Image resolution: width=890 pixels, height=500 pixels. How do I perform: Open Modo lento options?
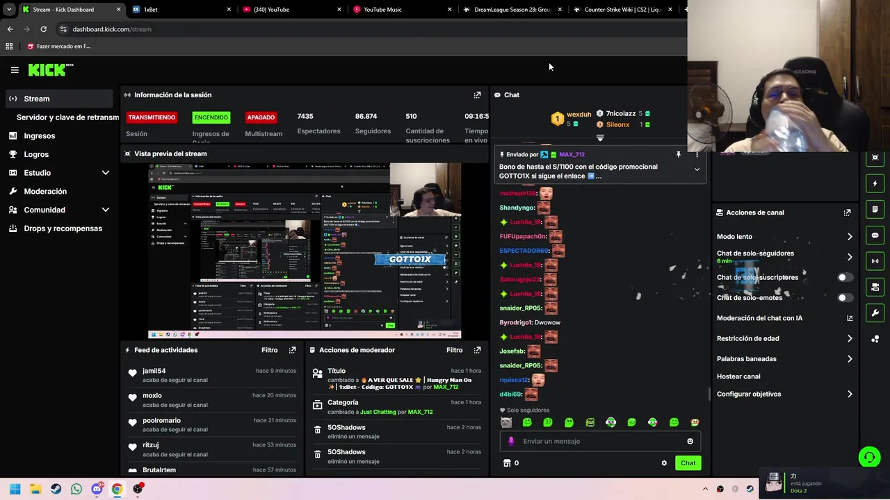784,237
